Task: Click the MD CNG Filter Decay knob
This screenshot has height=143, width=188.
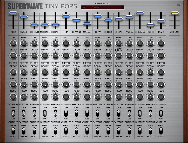Action: click(45, 72)
